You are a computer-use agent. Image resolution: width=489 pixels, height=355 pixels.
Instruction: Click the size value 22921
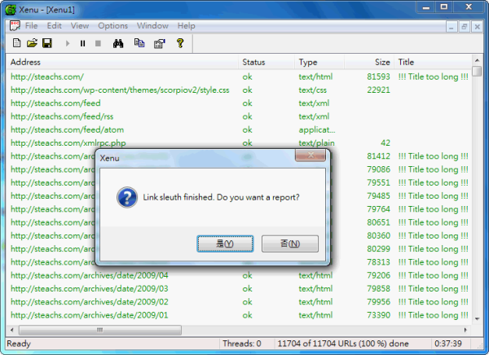coord(378,90)
